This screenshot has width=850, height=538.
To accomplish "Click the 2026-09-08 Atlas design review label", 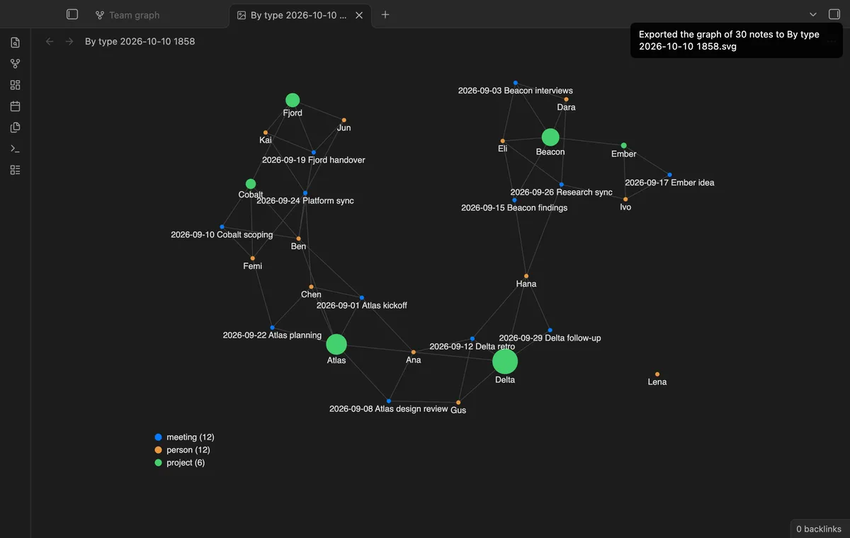I will point(389,409).
